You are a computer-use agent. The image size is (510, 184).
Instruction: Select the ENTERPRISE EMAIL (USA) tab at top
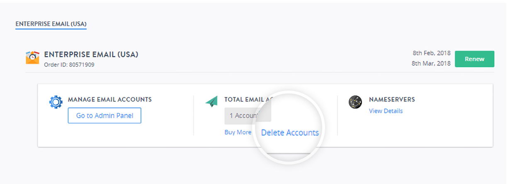(51, 24)
